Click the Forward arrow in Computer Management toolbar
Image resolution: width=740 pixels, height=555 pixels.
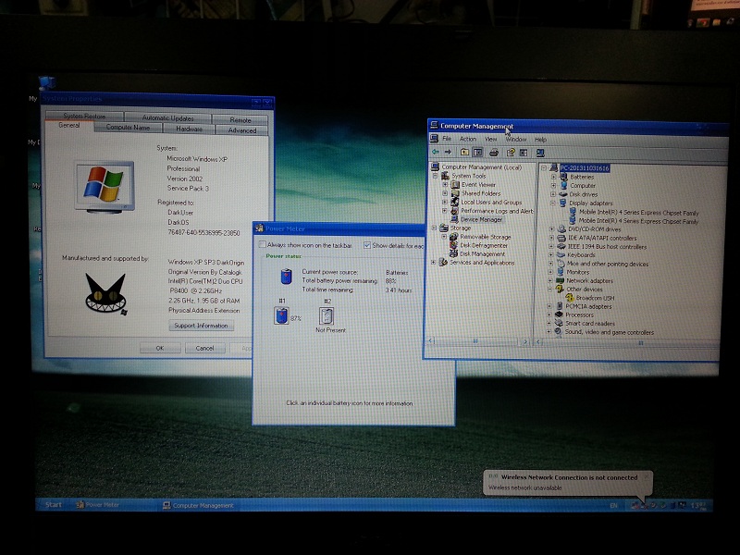tap(448, 152)
